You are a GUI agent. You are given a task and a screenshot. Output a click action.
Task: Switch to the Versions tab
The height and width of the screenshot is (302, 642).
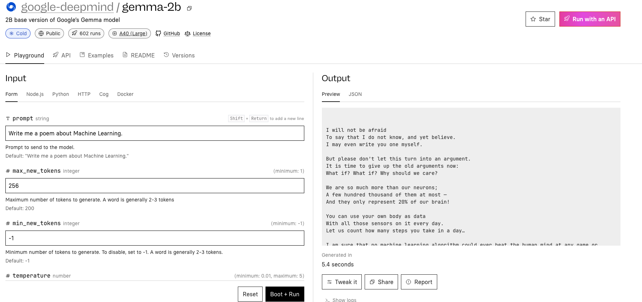tap(179, 55)
